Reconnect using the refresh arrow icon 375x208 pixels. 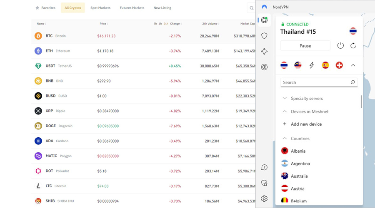pos(353,46)
